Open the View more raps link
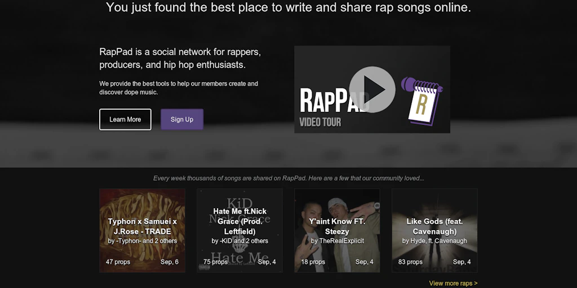577x288 pixels. click(x=453, y=283)
